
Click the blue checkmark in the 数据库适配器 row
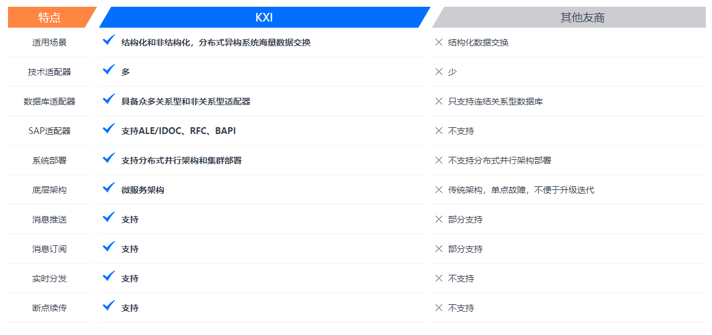coord(109,100)
